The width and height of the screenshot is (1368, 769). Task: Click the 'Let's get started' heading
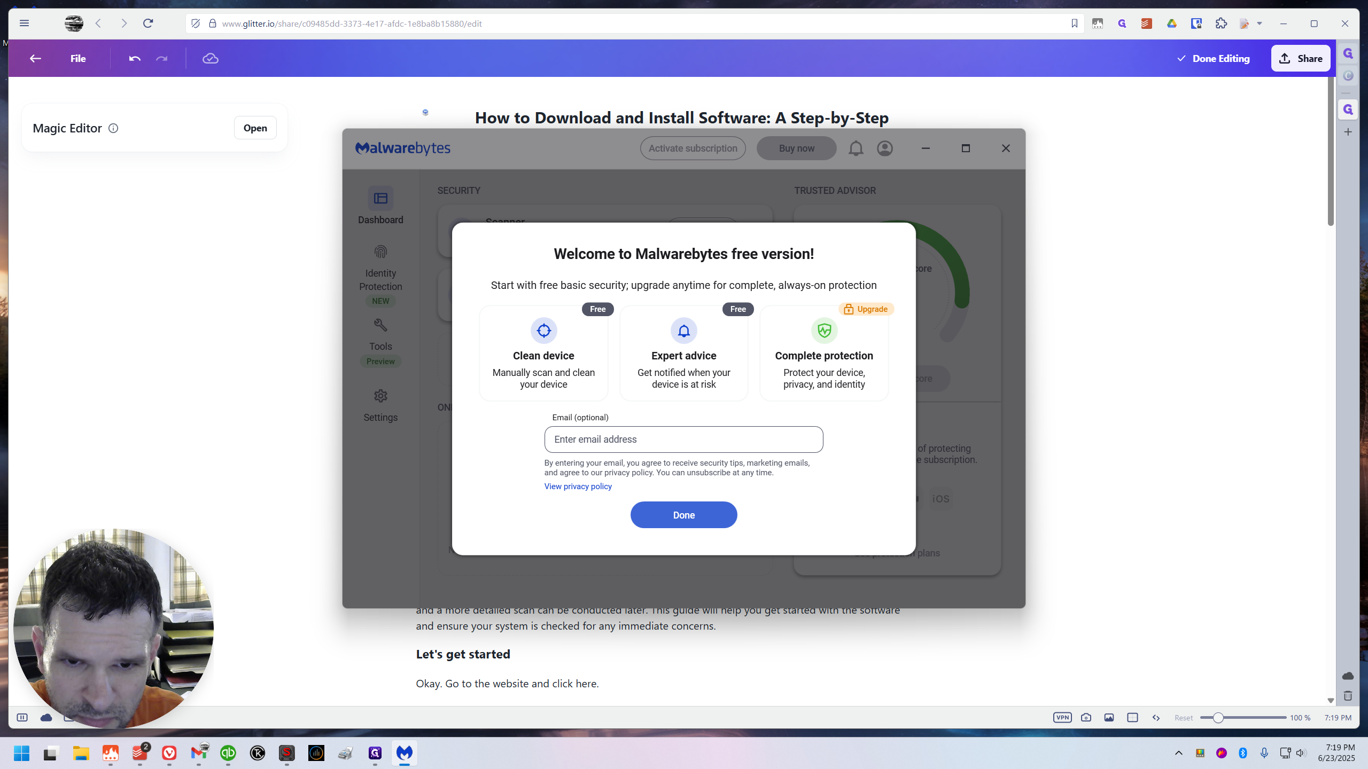click(463, 654)
